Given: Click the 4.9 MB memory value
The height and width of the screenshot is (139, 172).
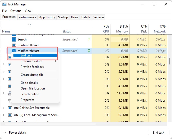Looking at the screenshot, I should tap(123, 45).
